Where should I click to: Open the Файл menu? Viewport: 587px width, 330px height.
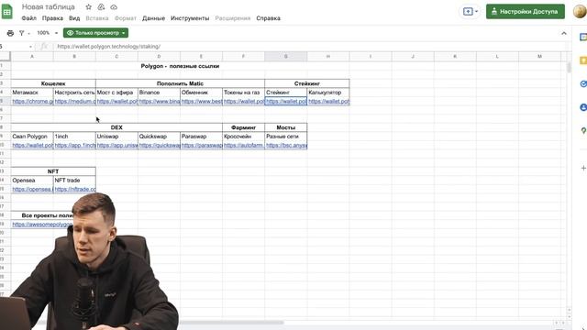(x=28, y=18)
